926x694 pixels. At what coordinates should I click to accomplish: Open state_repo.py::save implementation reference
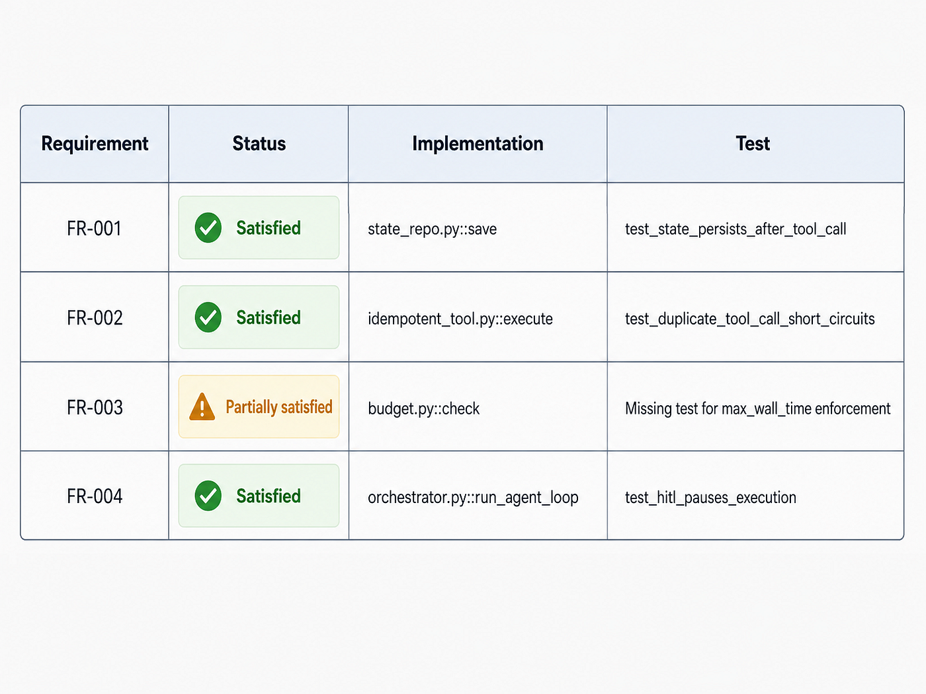(x=433, y=229)
